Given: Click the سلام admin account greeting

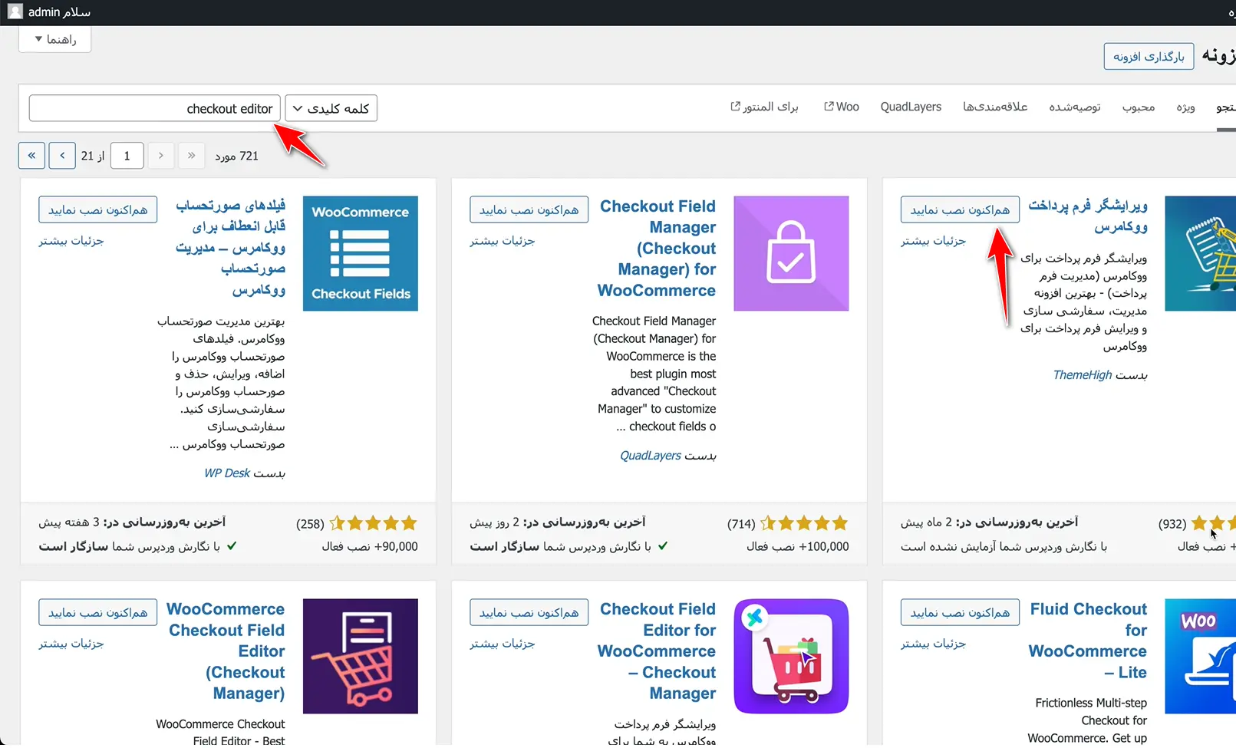Looking at the screenshot, I should tap(59, 12).
